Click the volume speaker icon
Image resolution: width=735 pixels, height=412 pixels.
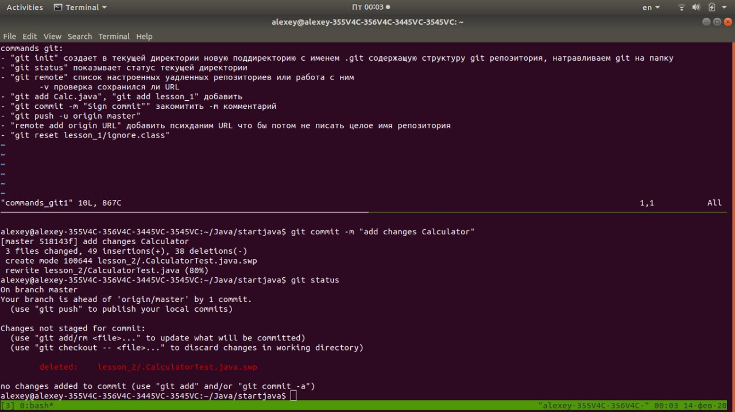pos(697,7)
